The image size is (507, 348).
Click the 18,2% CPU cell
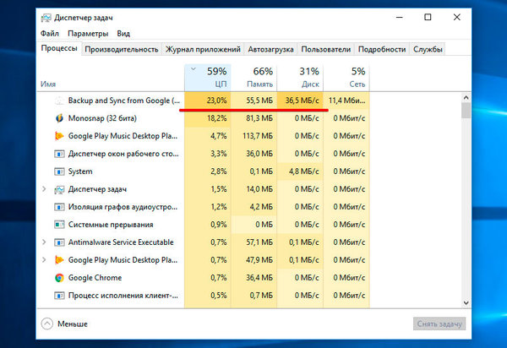tap(208, 118)
